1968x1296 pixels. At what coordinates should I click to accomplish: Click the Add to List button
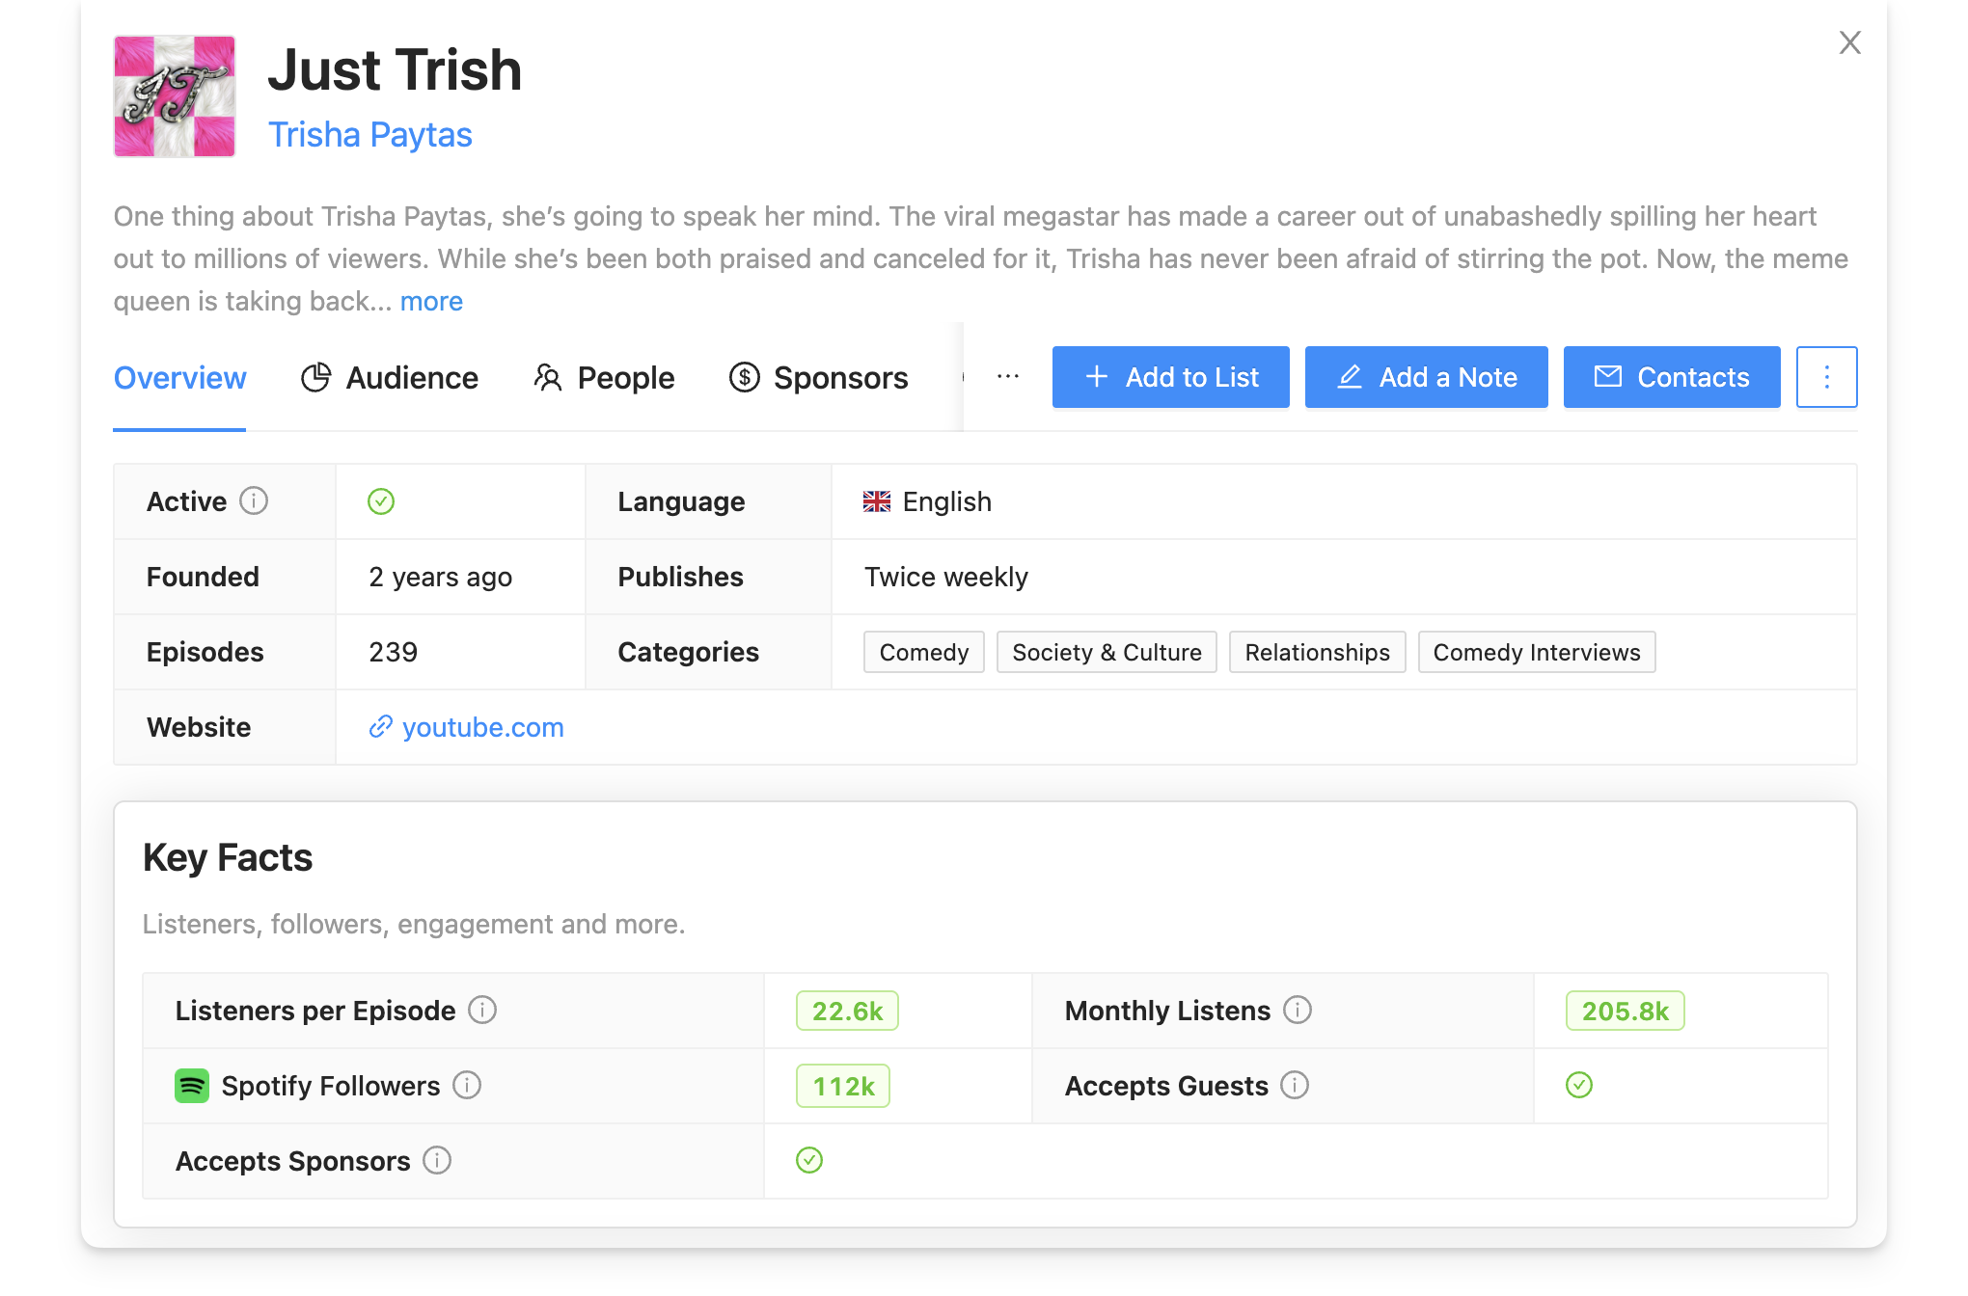1170,377
